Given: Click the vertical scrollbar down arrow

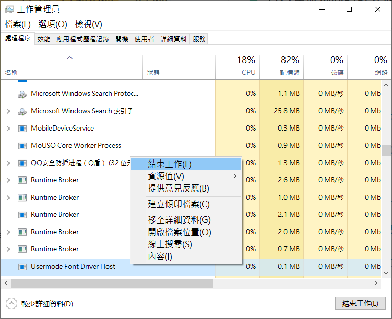Looking at the screenshot, I should click(386, 273).
